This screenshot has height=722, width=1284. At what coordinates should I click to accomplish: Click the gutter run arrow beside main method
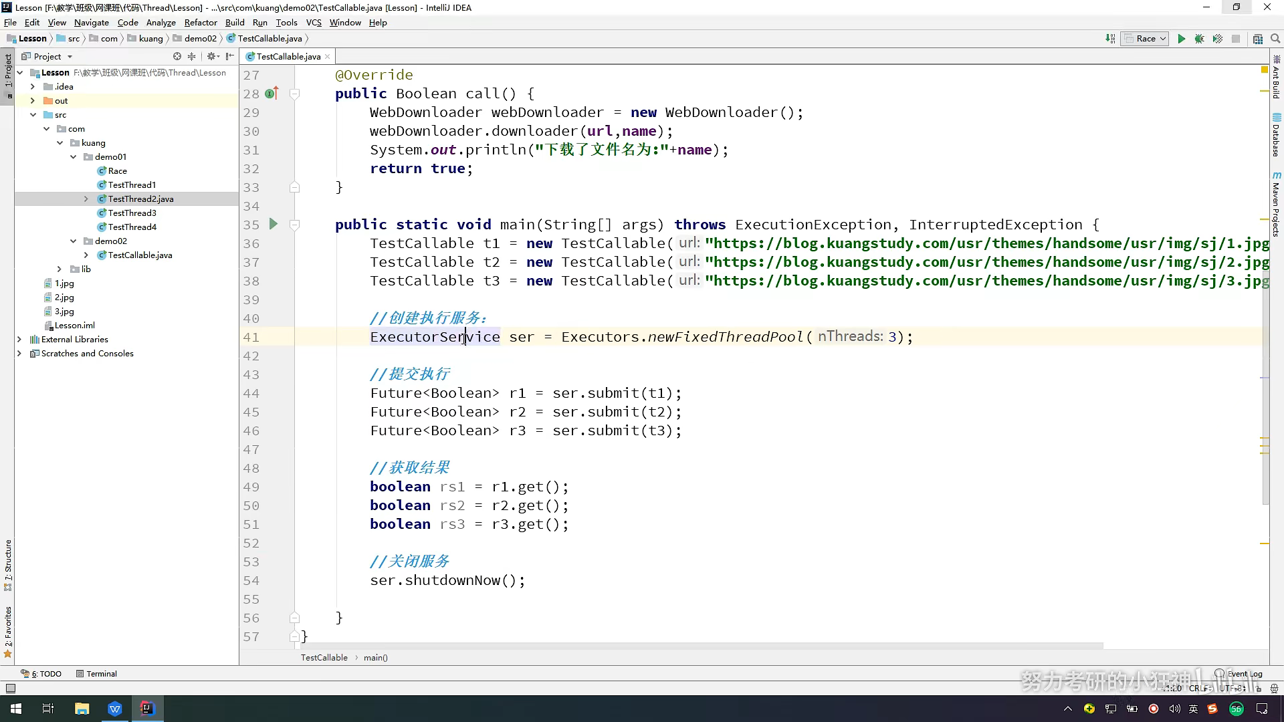pos(273,225)
